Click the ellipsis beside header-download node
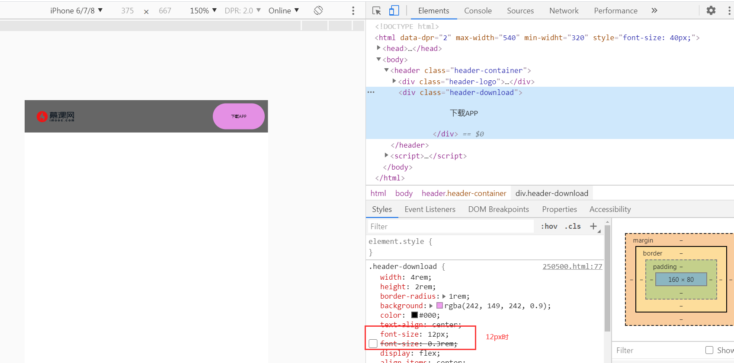734x363 pixels. (x=371, y=92)
